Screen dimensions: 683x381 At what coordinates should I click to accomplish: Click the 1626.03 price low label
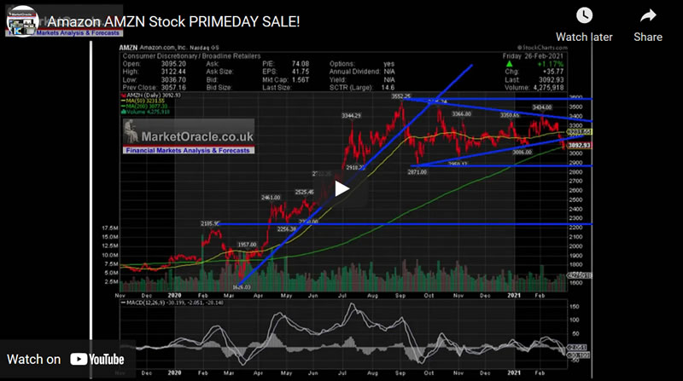point(242,287)
